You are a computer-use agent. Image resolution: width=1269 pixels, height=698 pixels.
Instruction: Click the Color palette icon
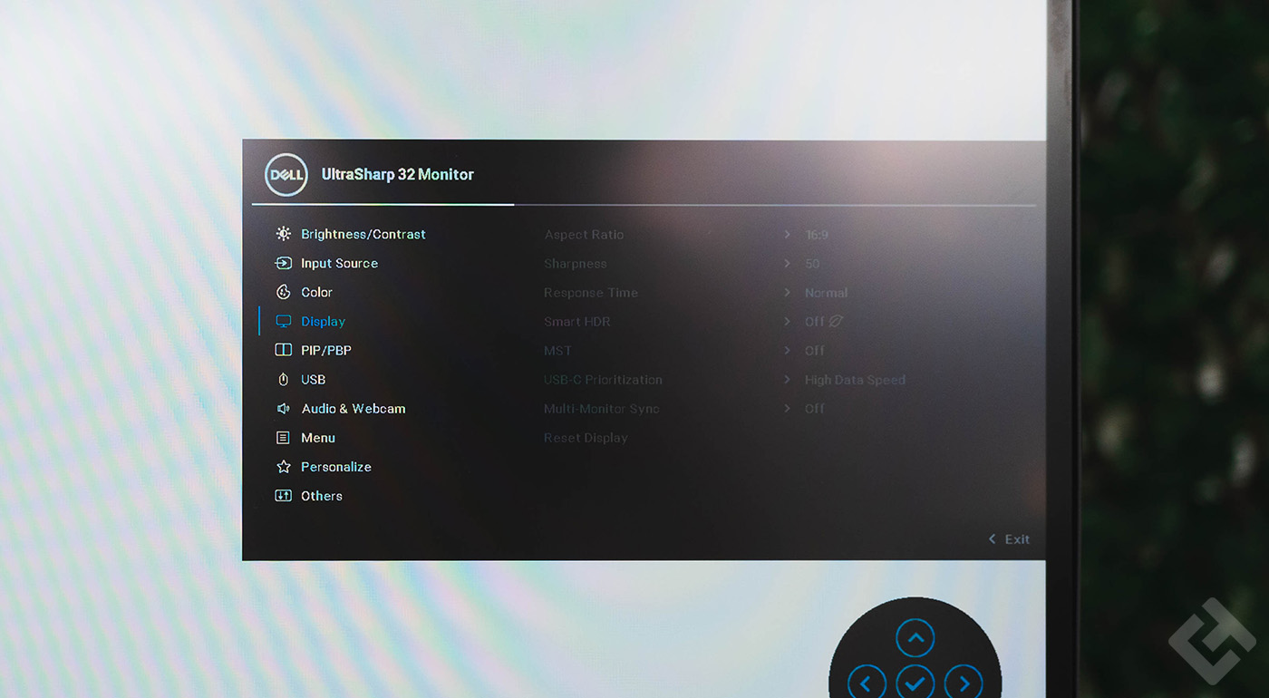pos(284,292)
